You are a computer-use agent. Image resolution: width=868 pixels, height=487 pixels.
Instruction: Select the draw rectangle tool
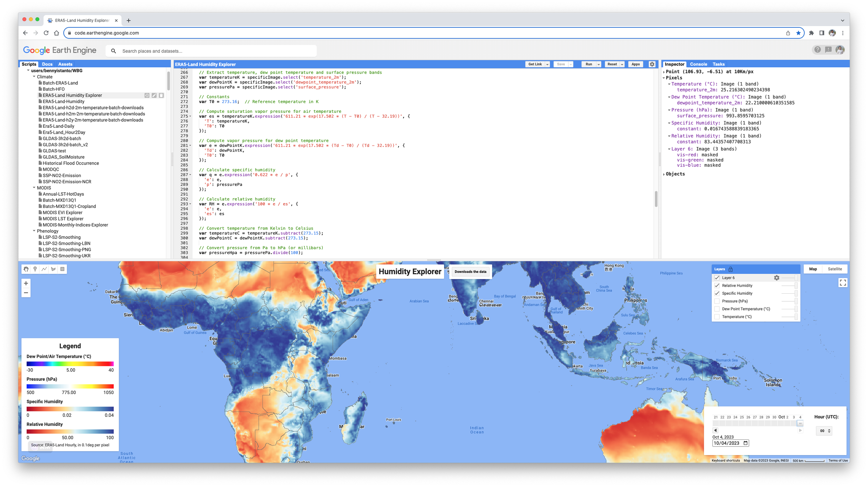(x=62, y=269)
